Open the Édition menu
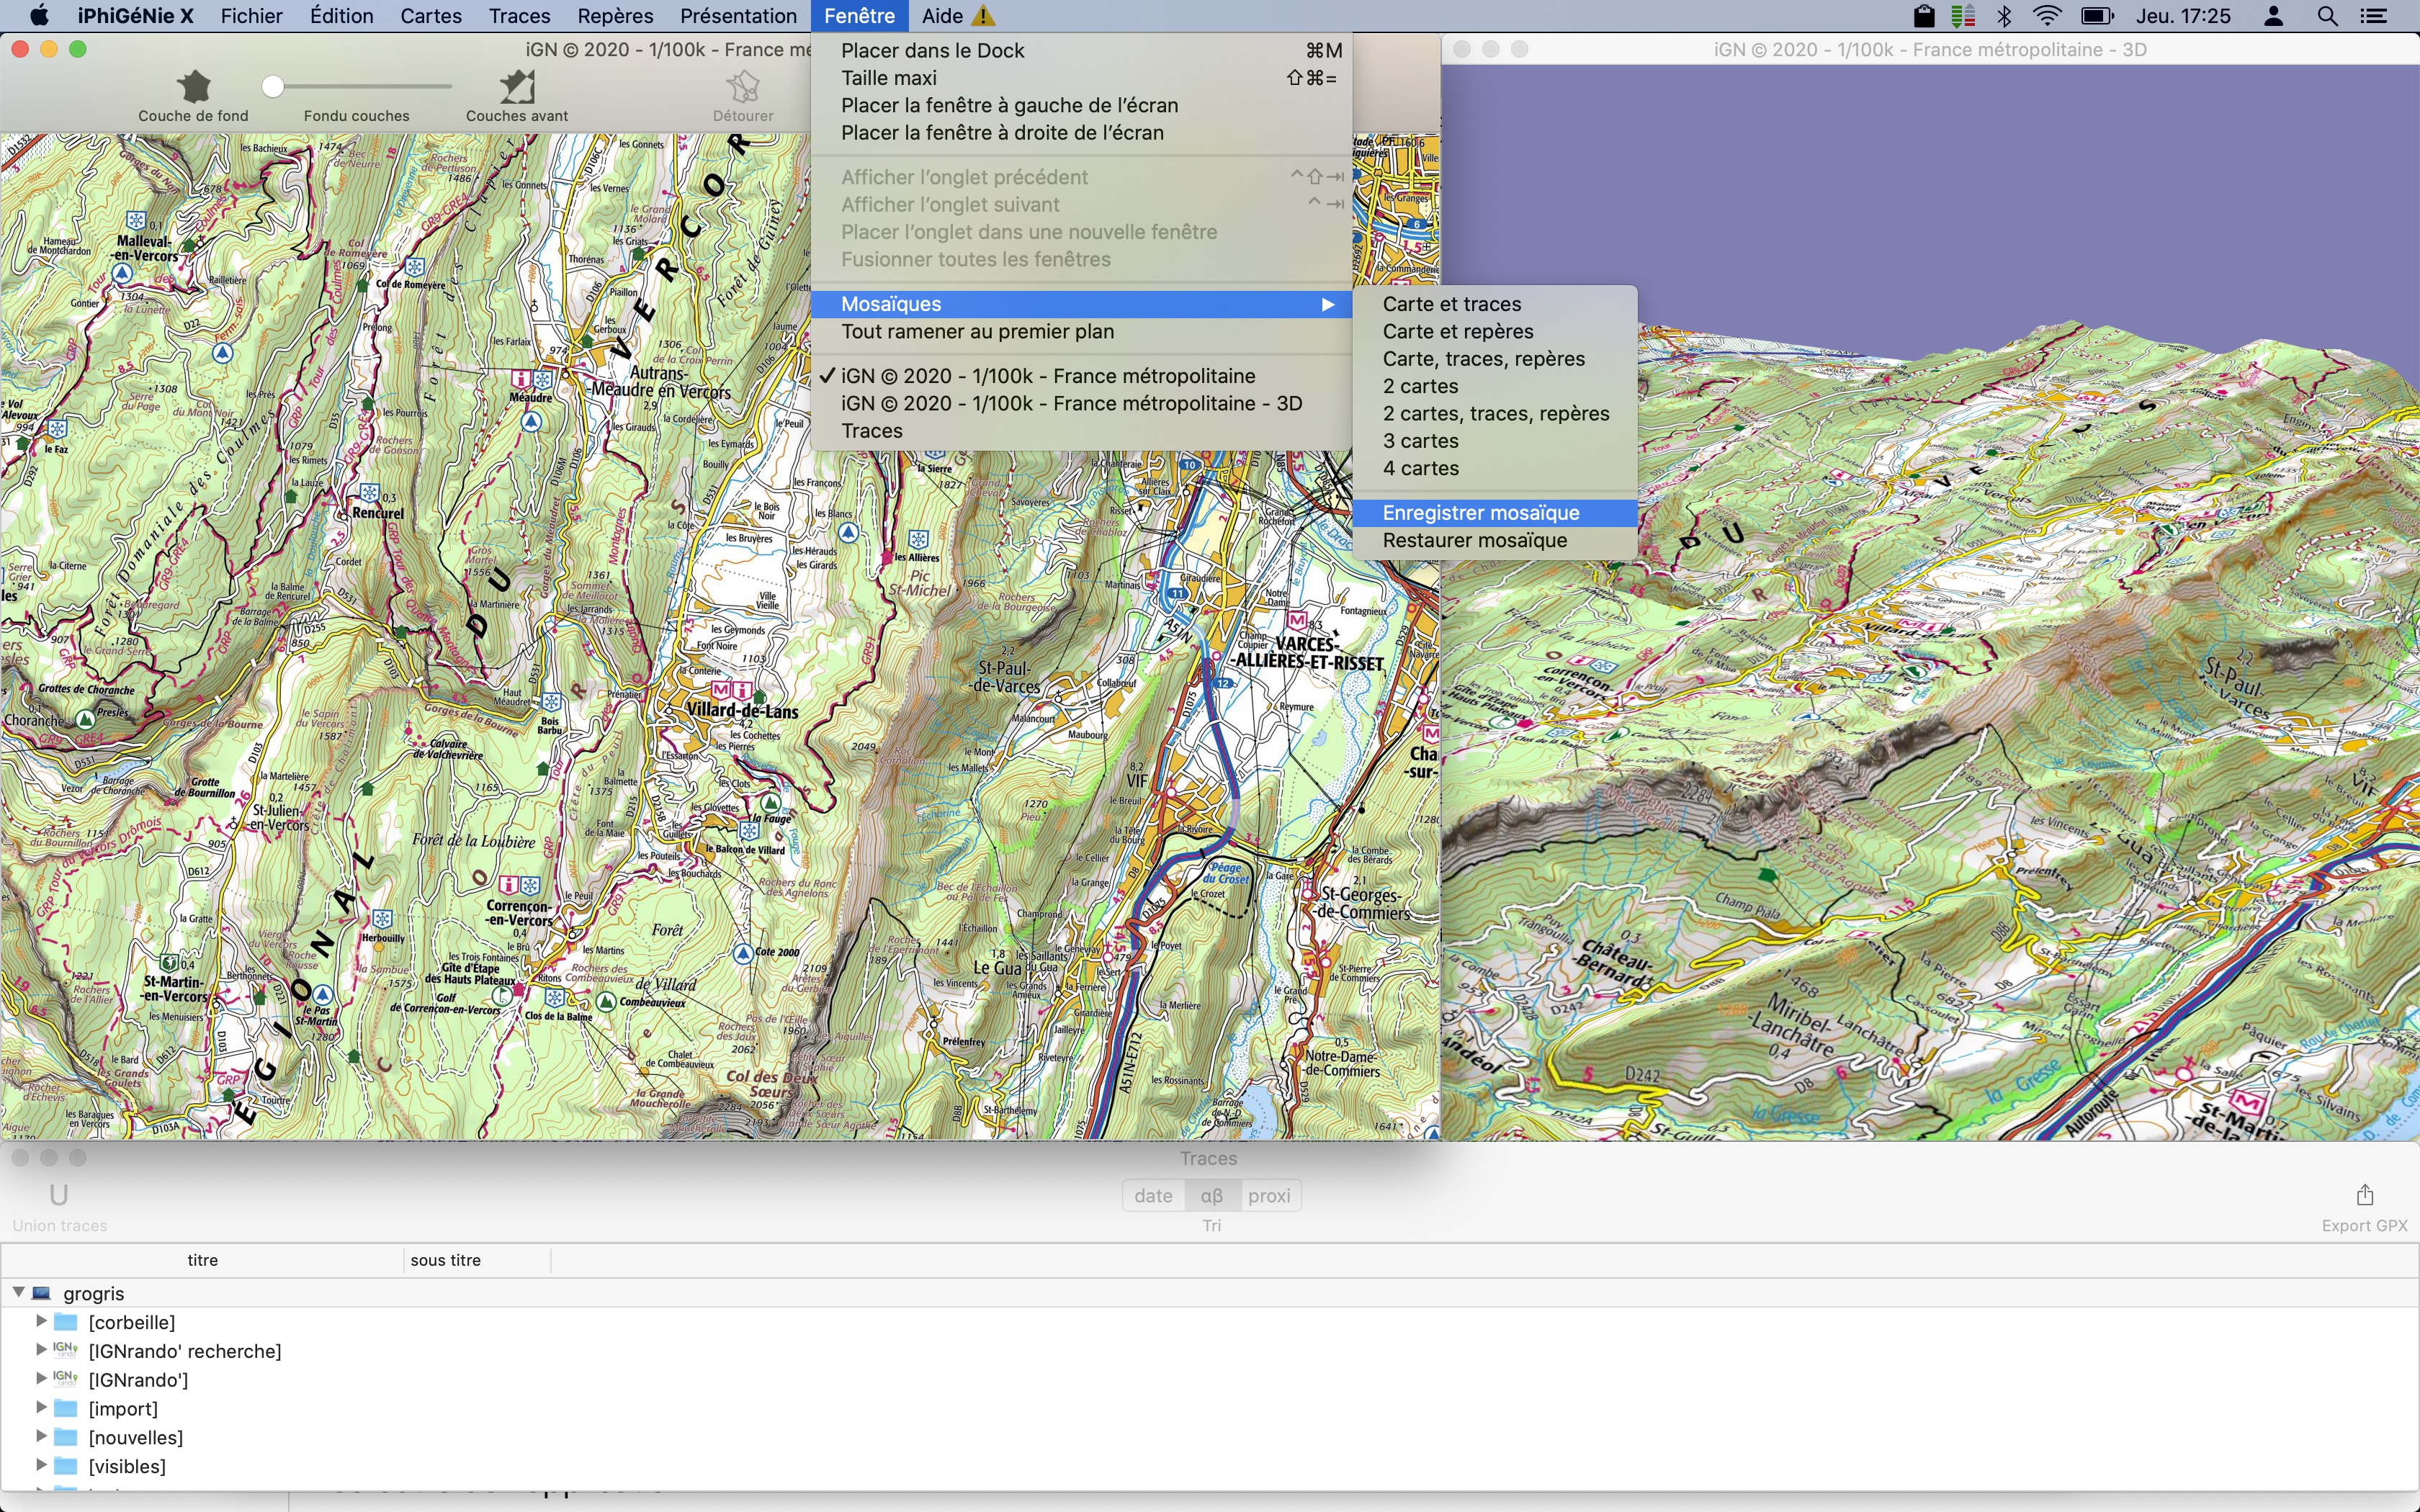 (341, 16)
